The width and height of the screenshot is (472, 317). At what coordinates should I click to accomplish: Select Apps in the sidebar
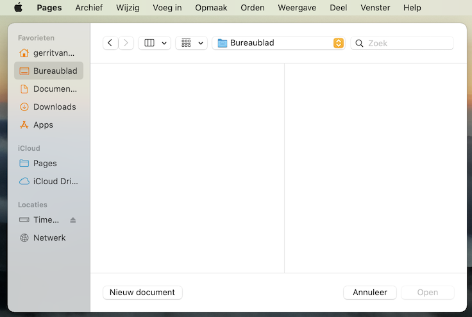(49, 124)
